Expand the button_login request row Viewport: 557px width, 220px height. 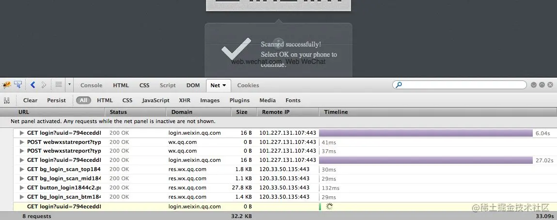[x=22, y=188]
